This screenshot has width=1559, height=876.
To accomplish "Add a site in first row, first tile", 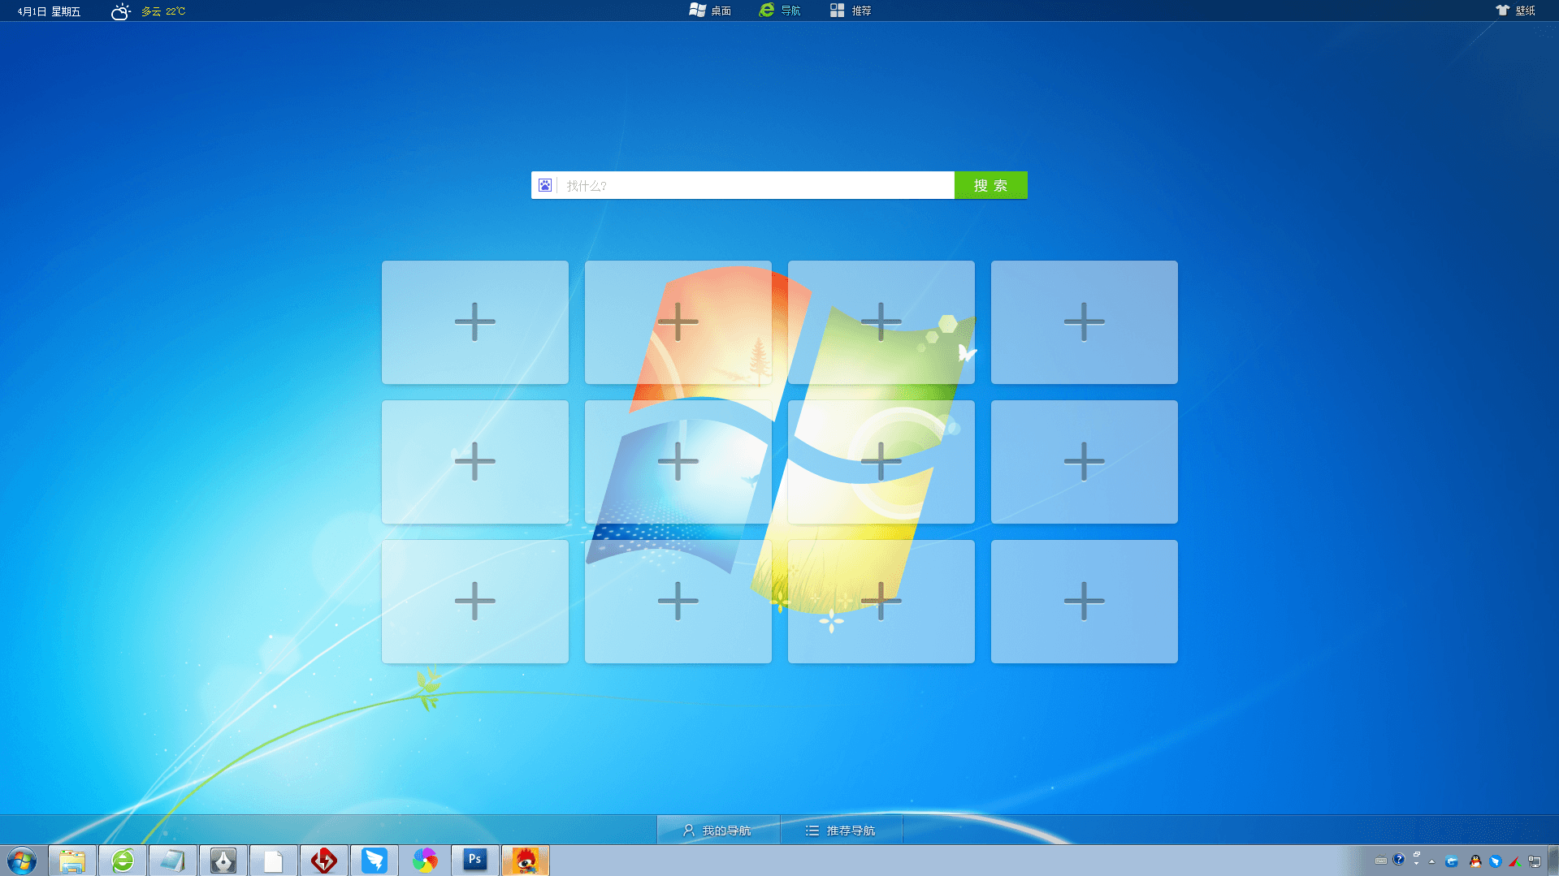I will point(475,322).
